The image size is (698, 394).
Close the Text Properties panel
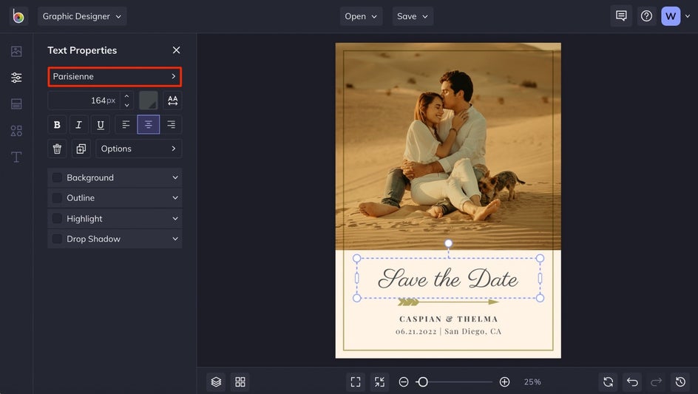[x=176, y=50]
